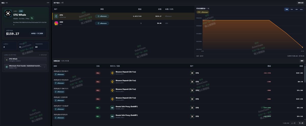
Task: Click Binance Deposit (0x11ca) in 04:11:11 row
Action: 126,89
